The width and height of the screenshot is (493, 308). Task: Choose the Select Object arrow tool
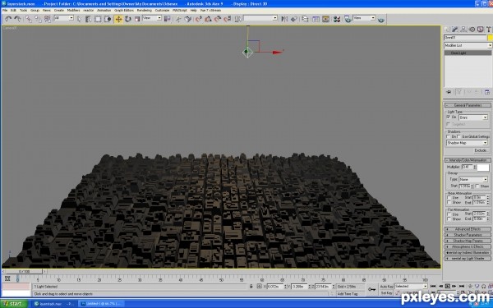click(x=79, y=19)
